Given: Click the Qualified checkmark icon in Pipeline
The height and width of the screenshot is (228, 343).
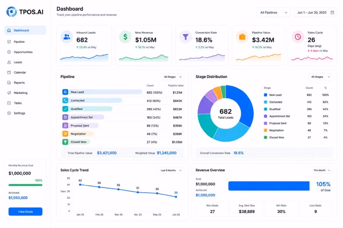Looking at the screenshot, I should [65, 109].
